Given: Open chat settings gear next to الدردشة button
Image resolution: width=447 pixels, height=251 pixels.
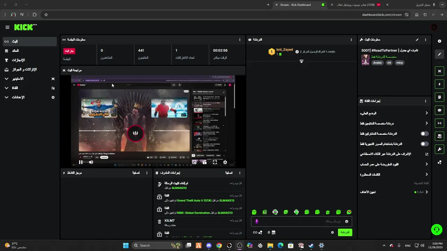Looking at the screenshot, I should pos(332,233).
